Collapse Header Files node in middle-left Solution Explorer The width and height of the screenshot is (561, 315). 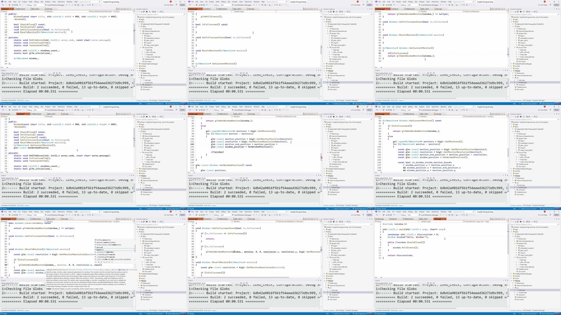pyautogui.click(x=141, y=138)
